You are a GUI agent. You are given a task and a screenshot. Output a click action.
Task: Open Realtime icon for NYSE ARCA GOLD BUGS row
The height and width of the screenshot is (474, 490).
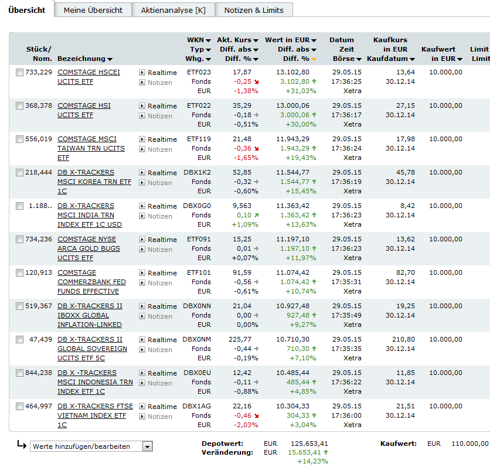coord(142,240)
